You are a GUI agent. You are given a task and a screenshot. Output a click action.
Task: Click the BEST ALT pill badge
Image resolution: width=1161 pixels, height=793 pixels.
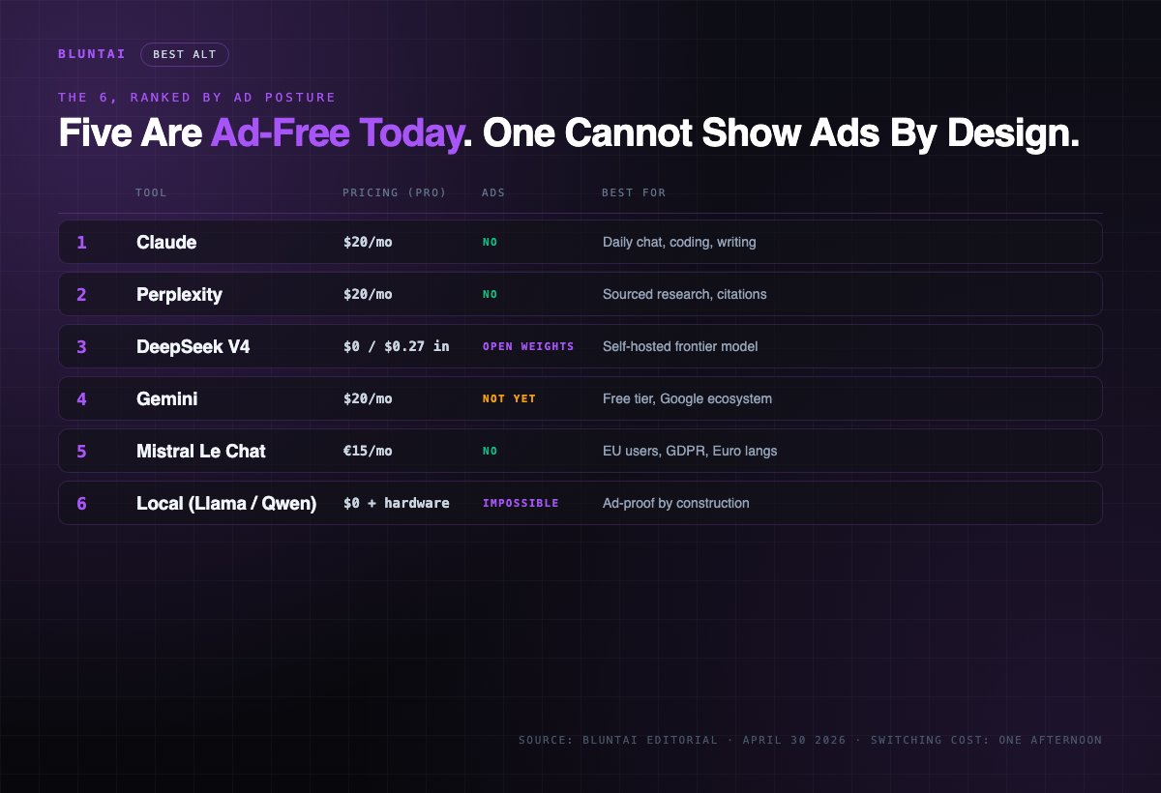click(185, 54)
